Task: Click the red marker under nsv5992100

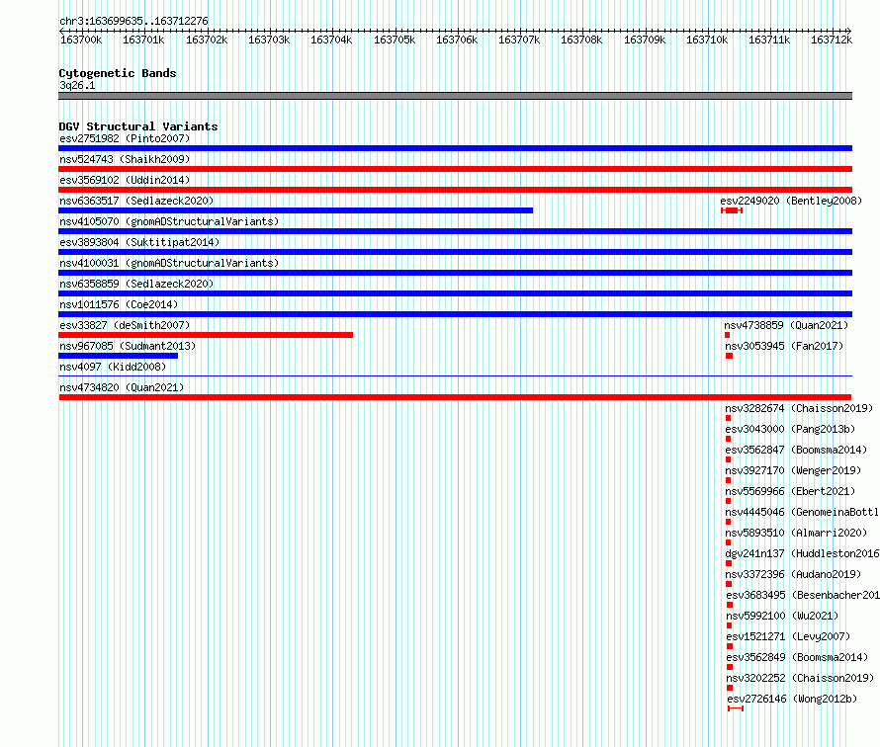Action: (x=729, y=625)
